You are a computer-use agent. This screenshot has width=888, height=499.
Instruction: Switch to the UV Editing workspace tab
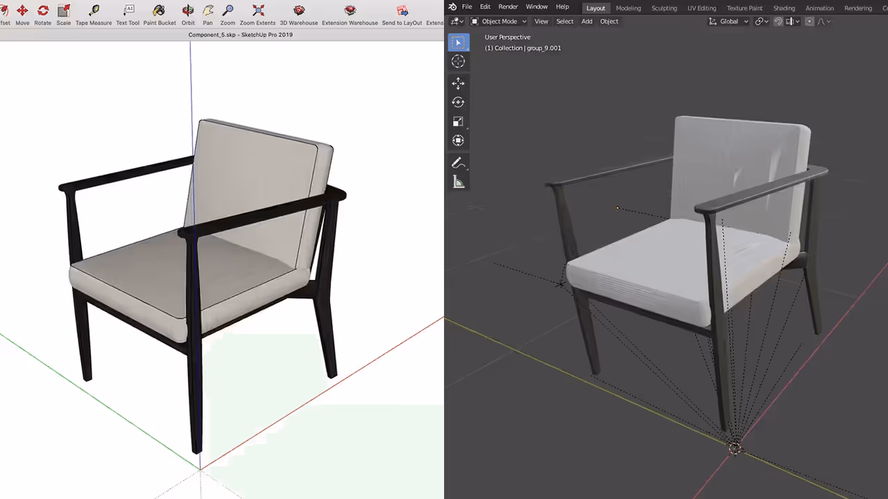click(x=701, y=8)
